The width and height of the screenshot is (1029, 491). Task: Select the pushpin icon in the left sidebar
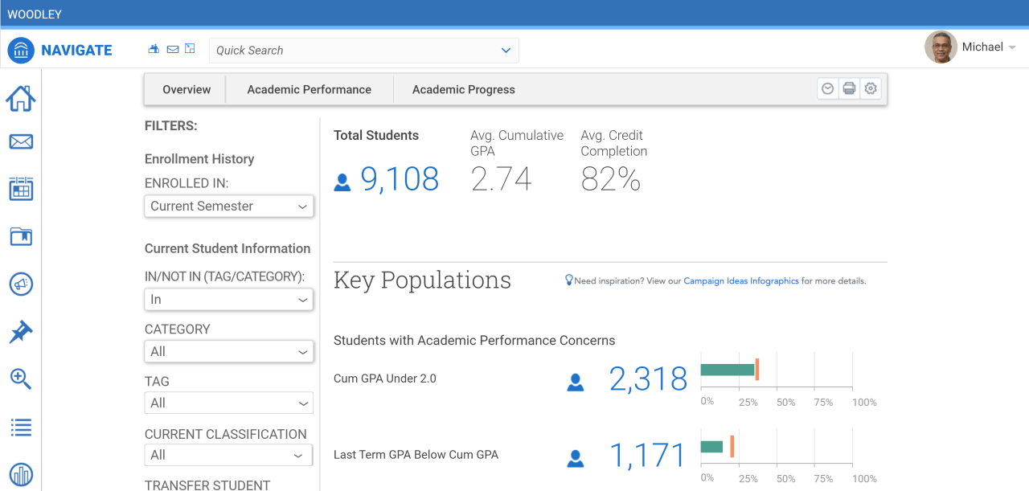click(21, 332)
